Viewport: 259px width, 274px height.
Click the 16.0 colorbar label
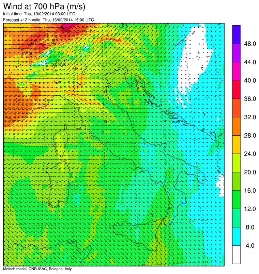pyautogui.click(x=250, y=191)
